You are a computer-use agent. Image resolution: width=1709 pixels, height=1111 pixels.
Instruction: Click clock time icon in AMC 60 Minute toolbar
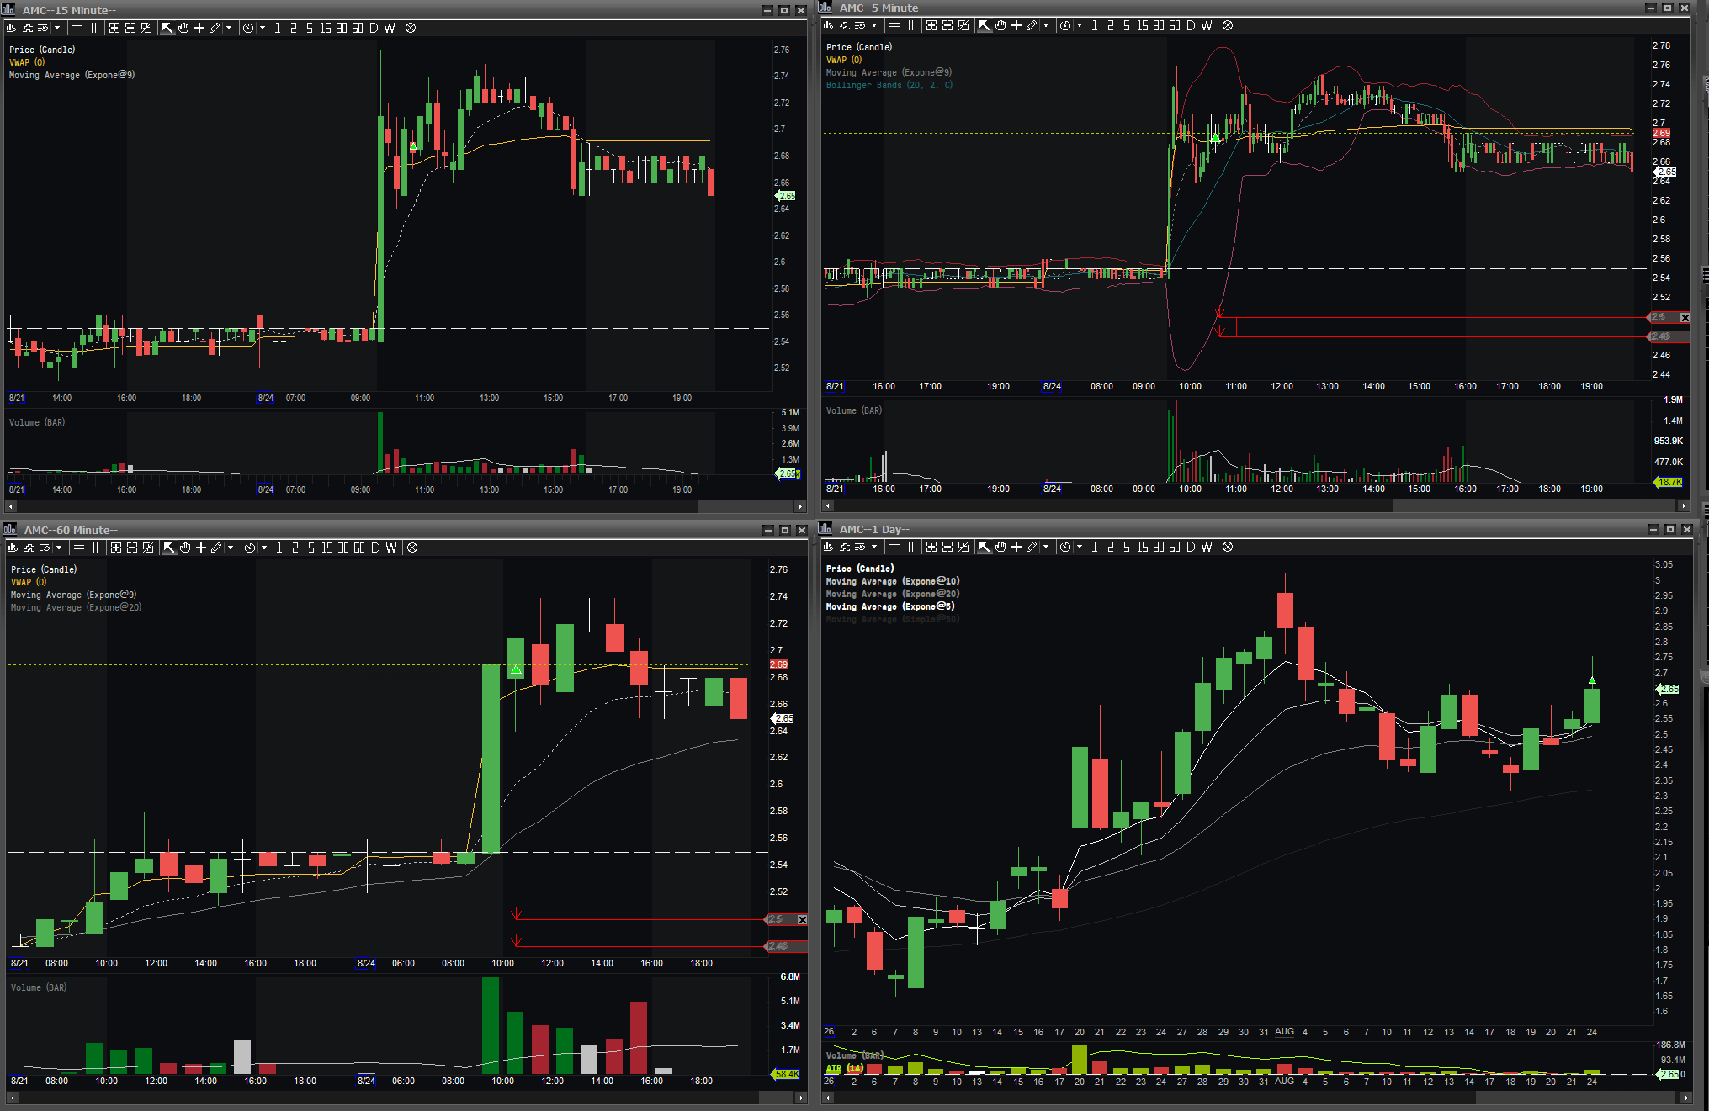[250, 548]
